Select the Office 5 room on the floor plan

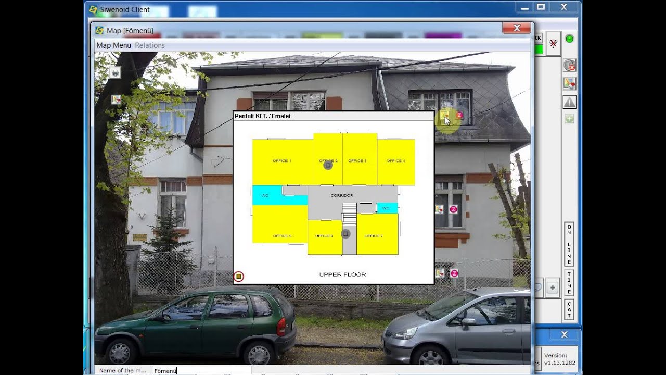tap(280, 224)
